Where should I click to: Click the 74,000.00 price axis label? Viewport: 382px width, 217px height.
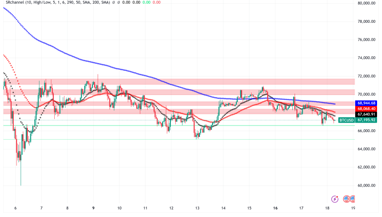368,58
